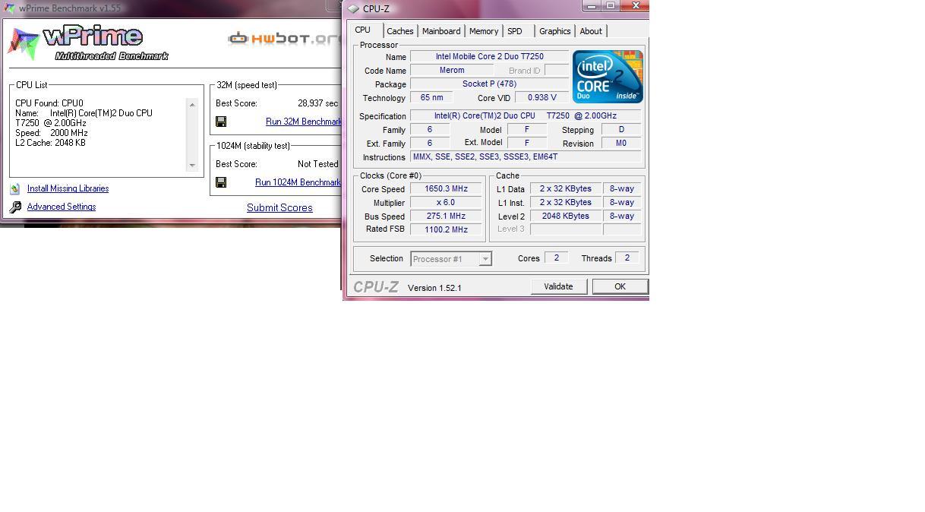The width and height of the screenshot is (925, 512).
Task: Click the wPrime title bar icon
Action: pos(10,8)
